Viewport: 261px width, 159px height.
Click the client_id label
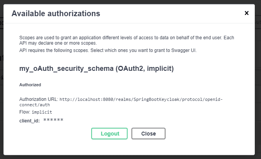click(30, 121)
